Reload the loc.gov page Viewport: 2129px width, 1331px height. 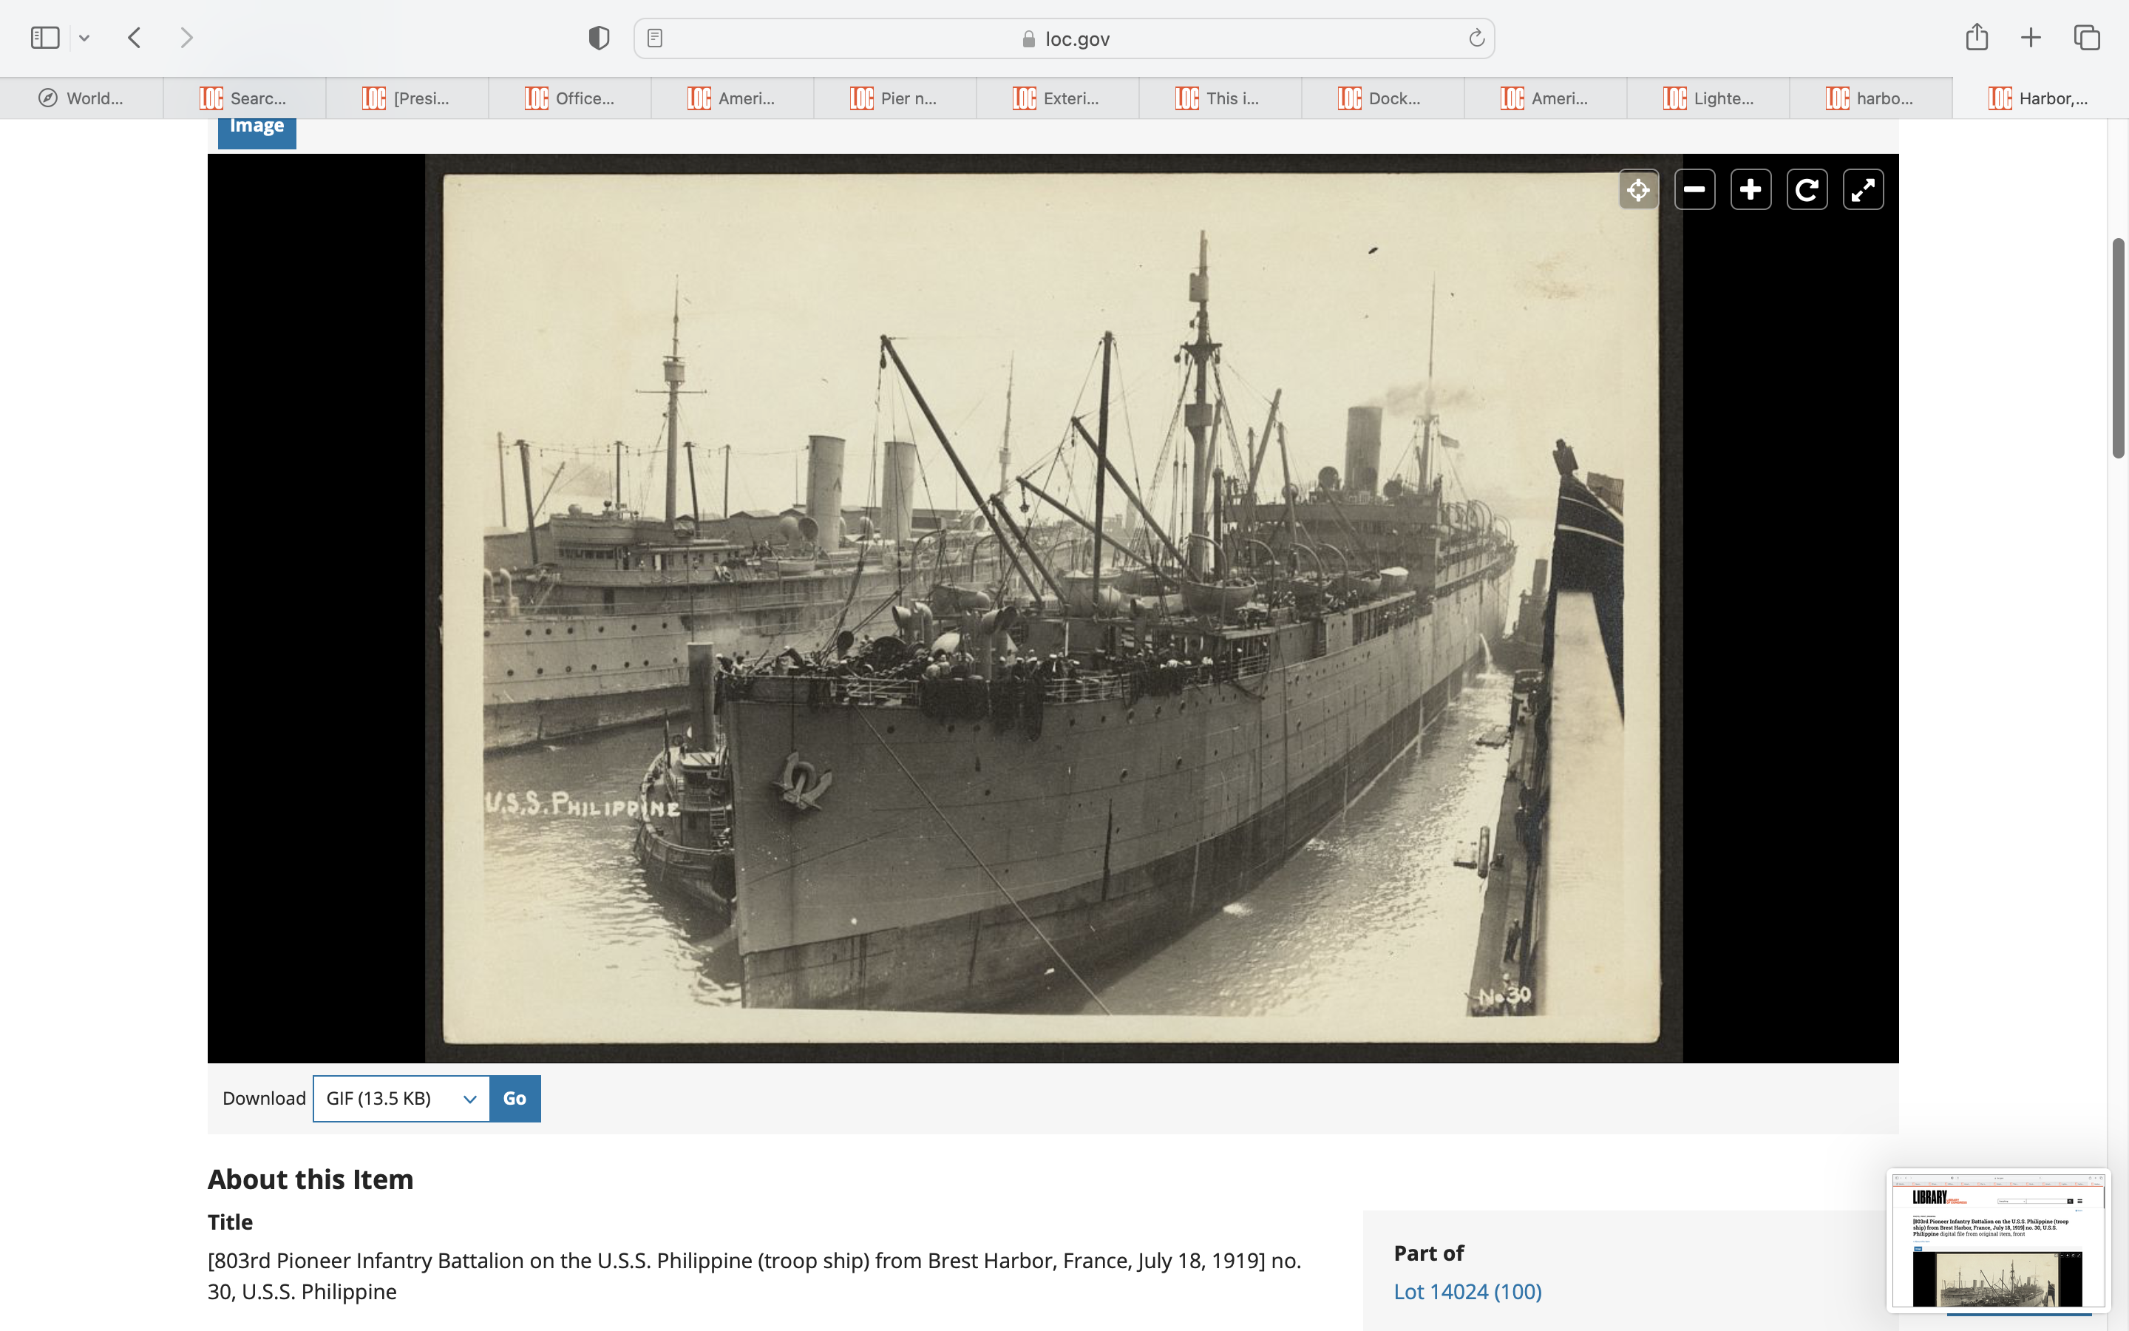[x=1476, y=38]
